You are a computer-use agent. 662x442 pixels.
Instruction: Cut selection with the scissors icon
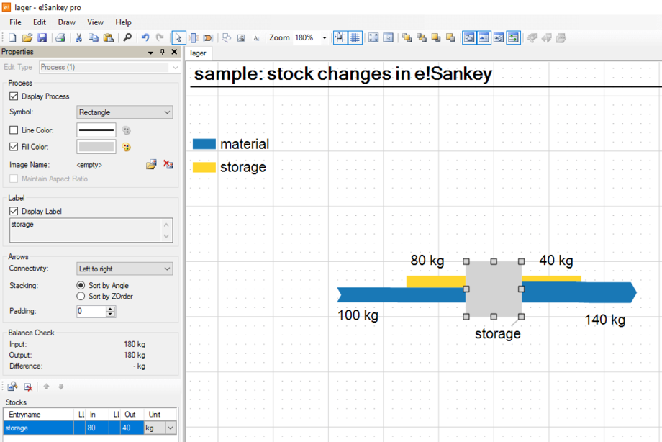point(78,38)
